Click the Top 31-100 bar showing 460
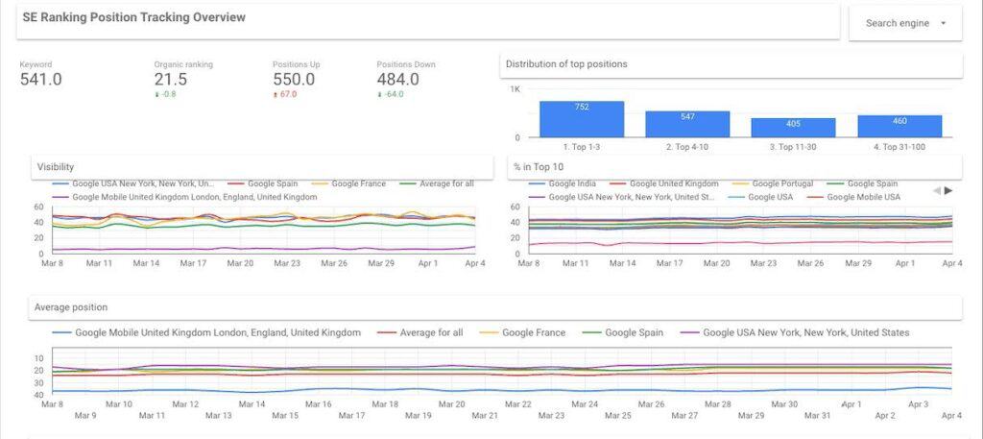983x439 pixels. 899,126
